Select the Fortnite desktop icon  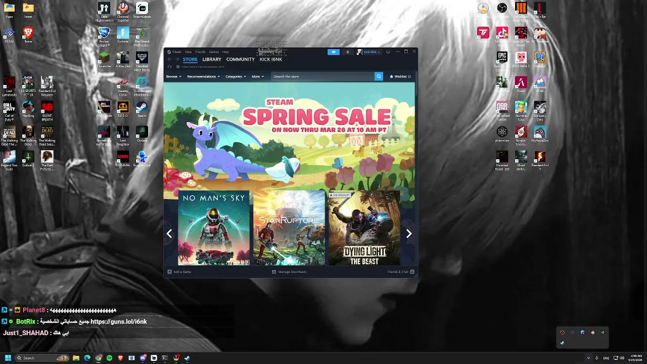tap(123, 35)
